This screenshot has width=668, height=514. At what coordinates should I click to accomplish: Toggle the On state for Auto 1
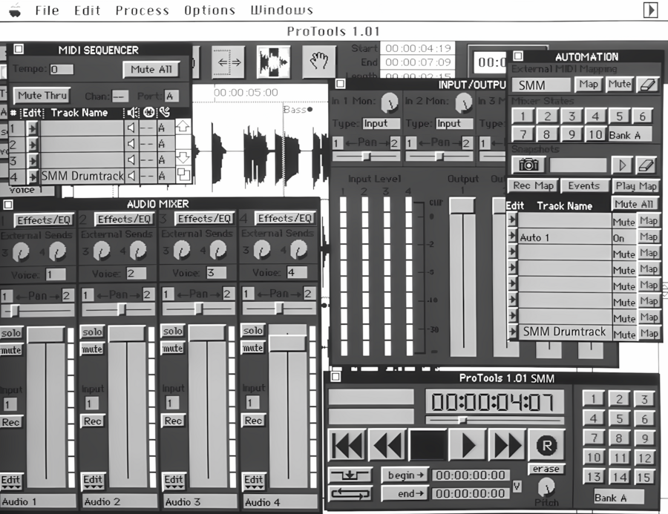(x=623, y=238)
